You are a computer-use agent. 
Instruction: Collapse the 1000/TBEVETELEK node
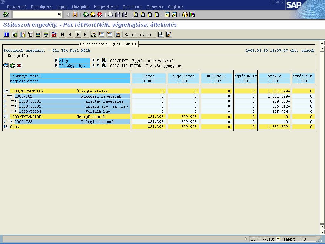coord(7,91)
